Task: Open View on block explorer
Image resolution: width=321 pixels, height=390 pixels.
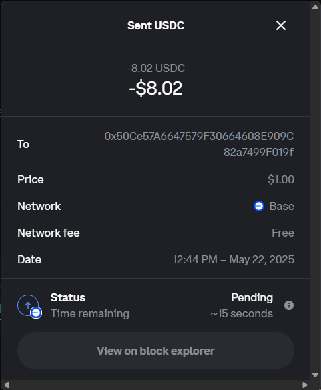Action: [155, 351]
